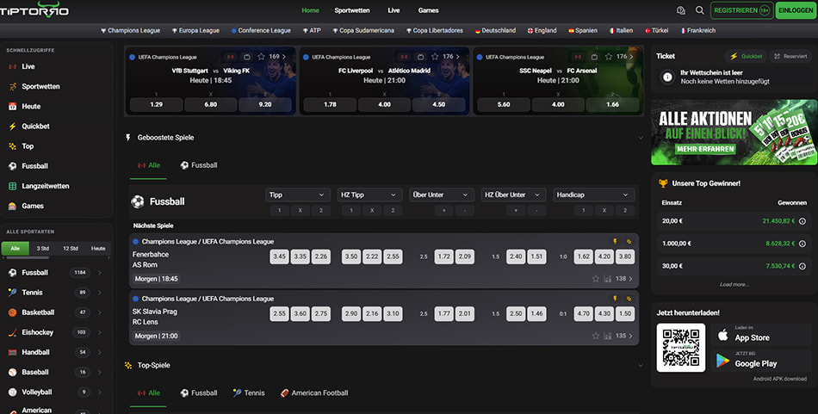
Task: Select the 12 Std time filter
Action: click(x=71, y=248)
